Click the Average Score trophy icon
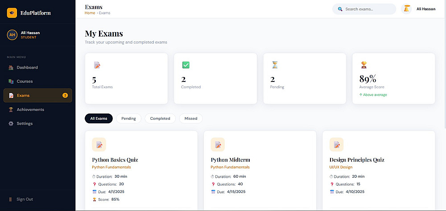Image resolution: width=446 pixels, height=211 pixels. tap(364, 65)
